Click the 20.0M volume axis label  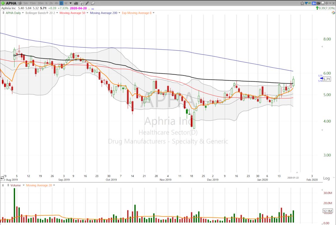pos(327,203)
